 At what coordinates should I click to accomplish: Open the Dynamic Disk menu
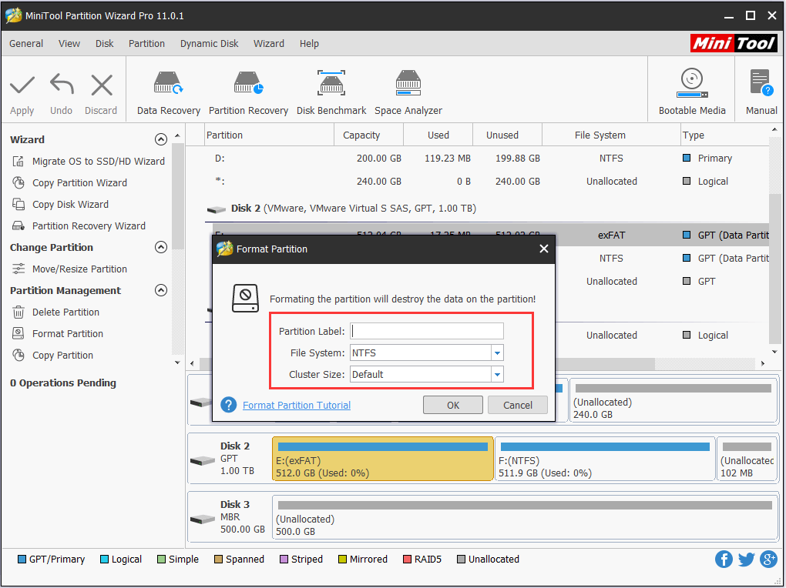tap(209, 44)
